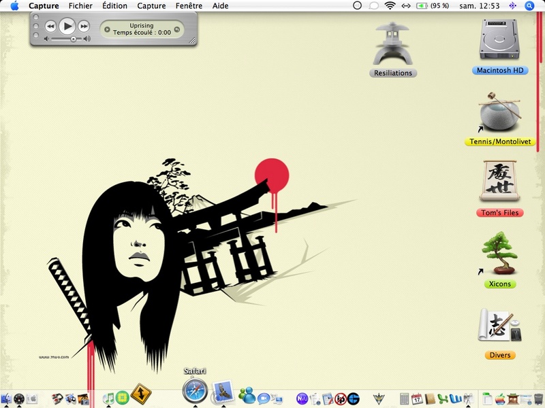Open the Apple menu
This screenshot has height=408, width=545.
(x=14, y=5)
